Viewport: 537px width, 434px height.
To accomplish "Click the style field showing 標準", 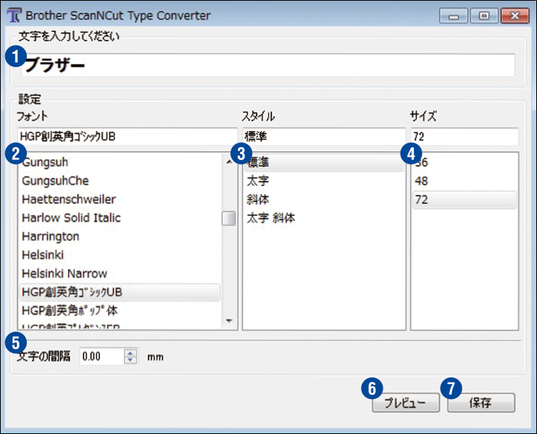I will point(324,136).
